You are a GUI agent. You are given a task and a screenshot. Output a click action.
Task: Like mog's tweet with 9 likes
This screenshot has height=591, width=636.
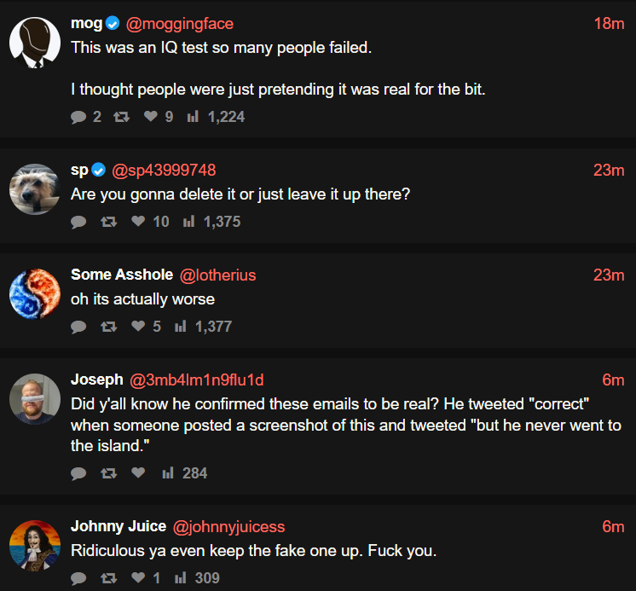[151, 117]
